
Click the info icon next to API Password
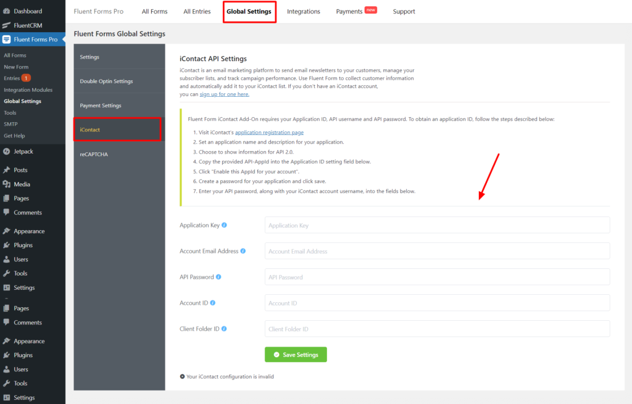[218, 277]
